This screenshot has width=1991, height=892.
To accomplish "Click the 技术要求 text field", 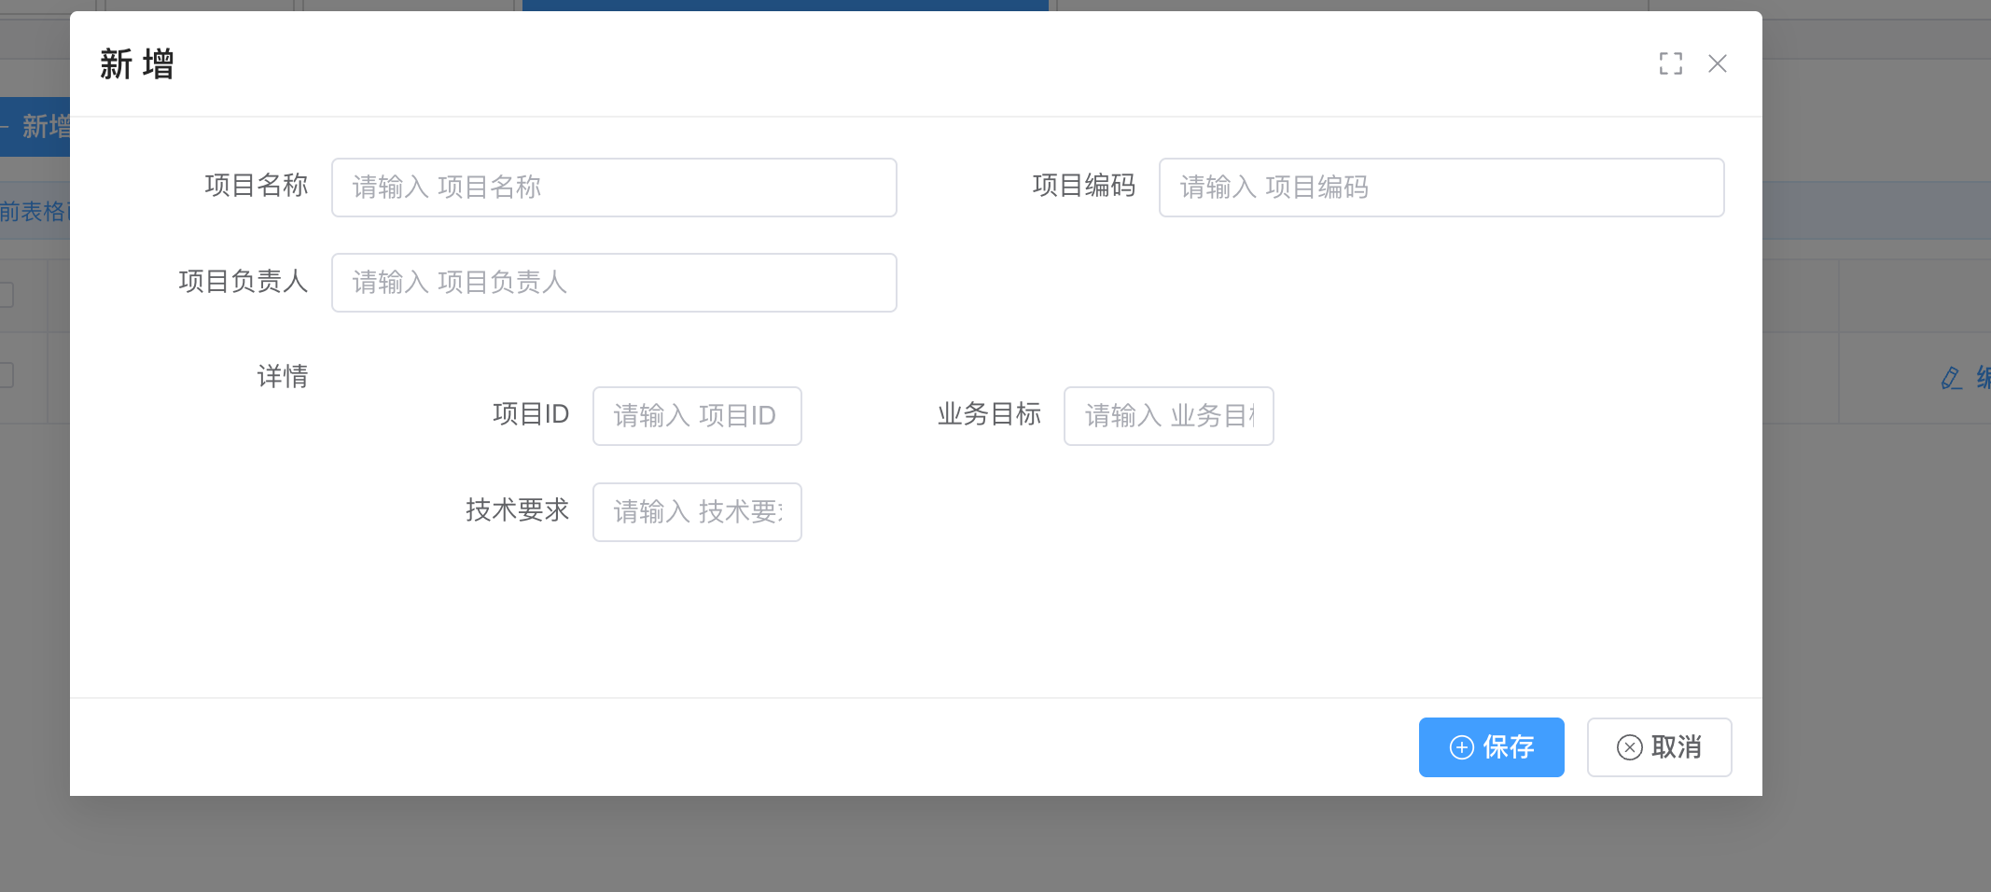I will 696,512.
